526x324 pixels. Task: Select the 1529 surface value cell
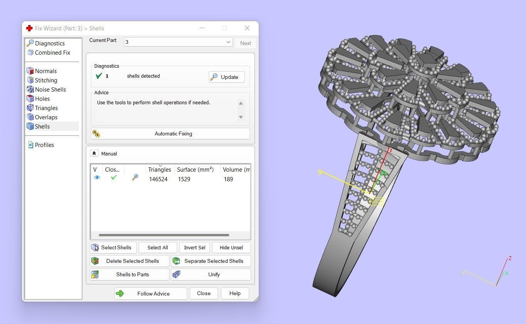click(184, 179)
